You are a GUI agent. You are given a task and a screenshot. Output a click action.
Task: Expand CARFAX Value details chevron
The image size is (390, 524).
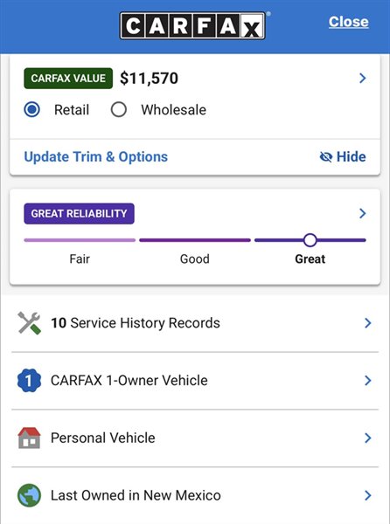pyautogui.click(x=362, y=79)
